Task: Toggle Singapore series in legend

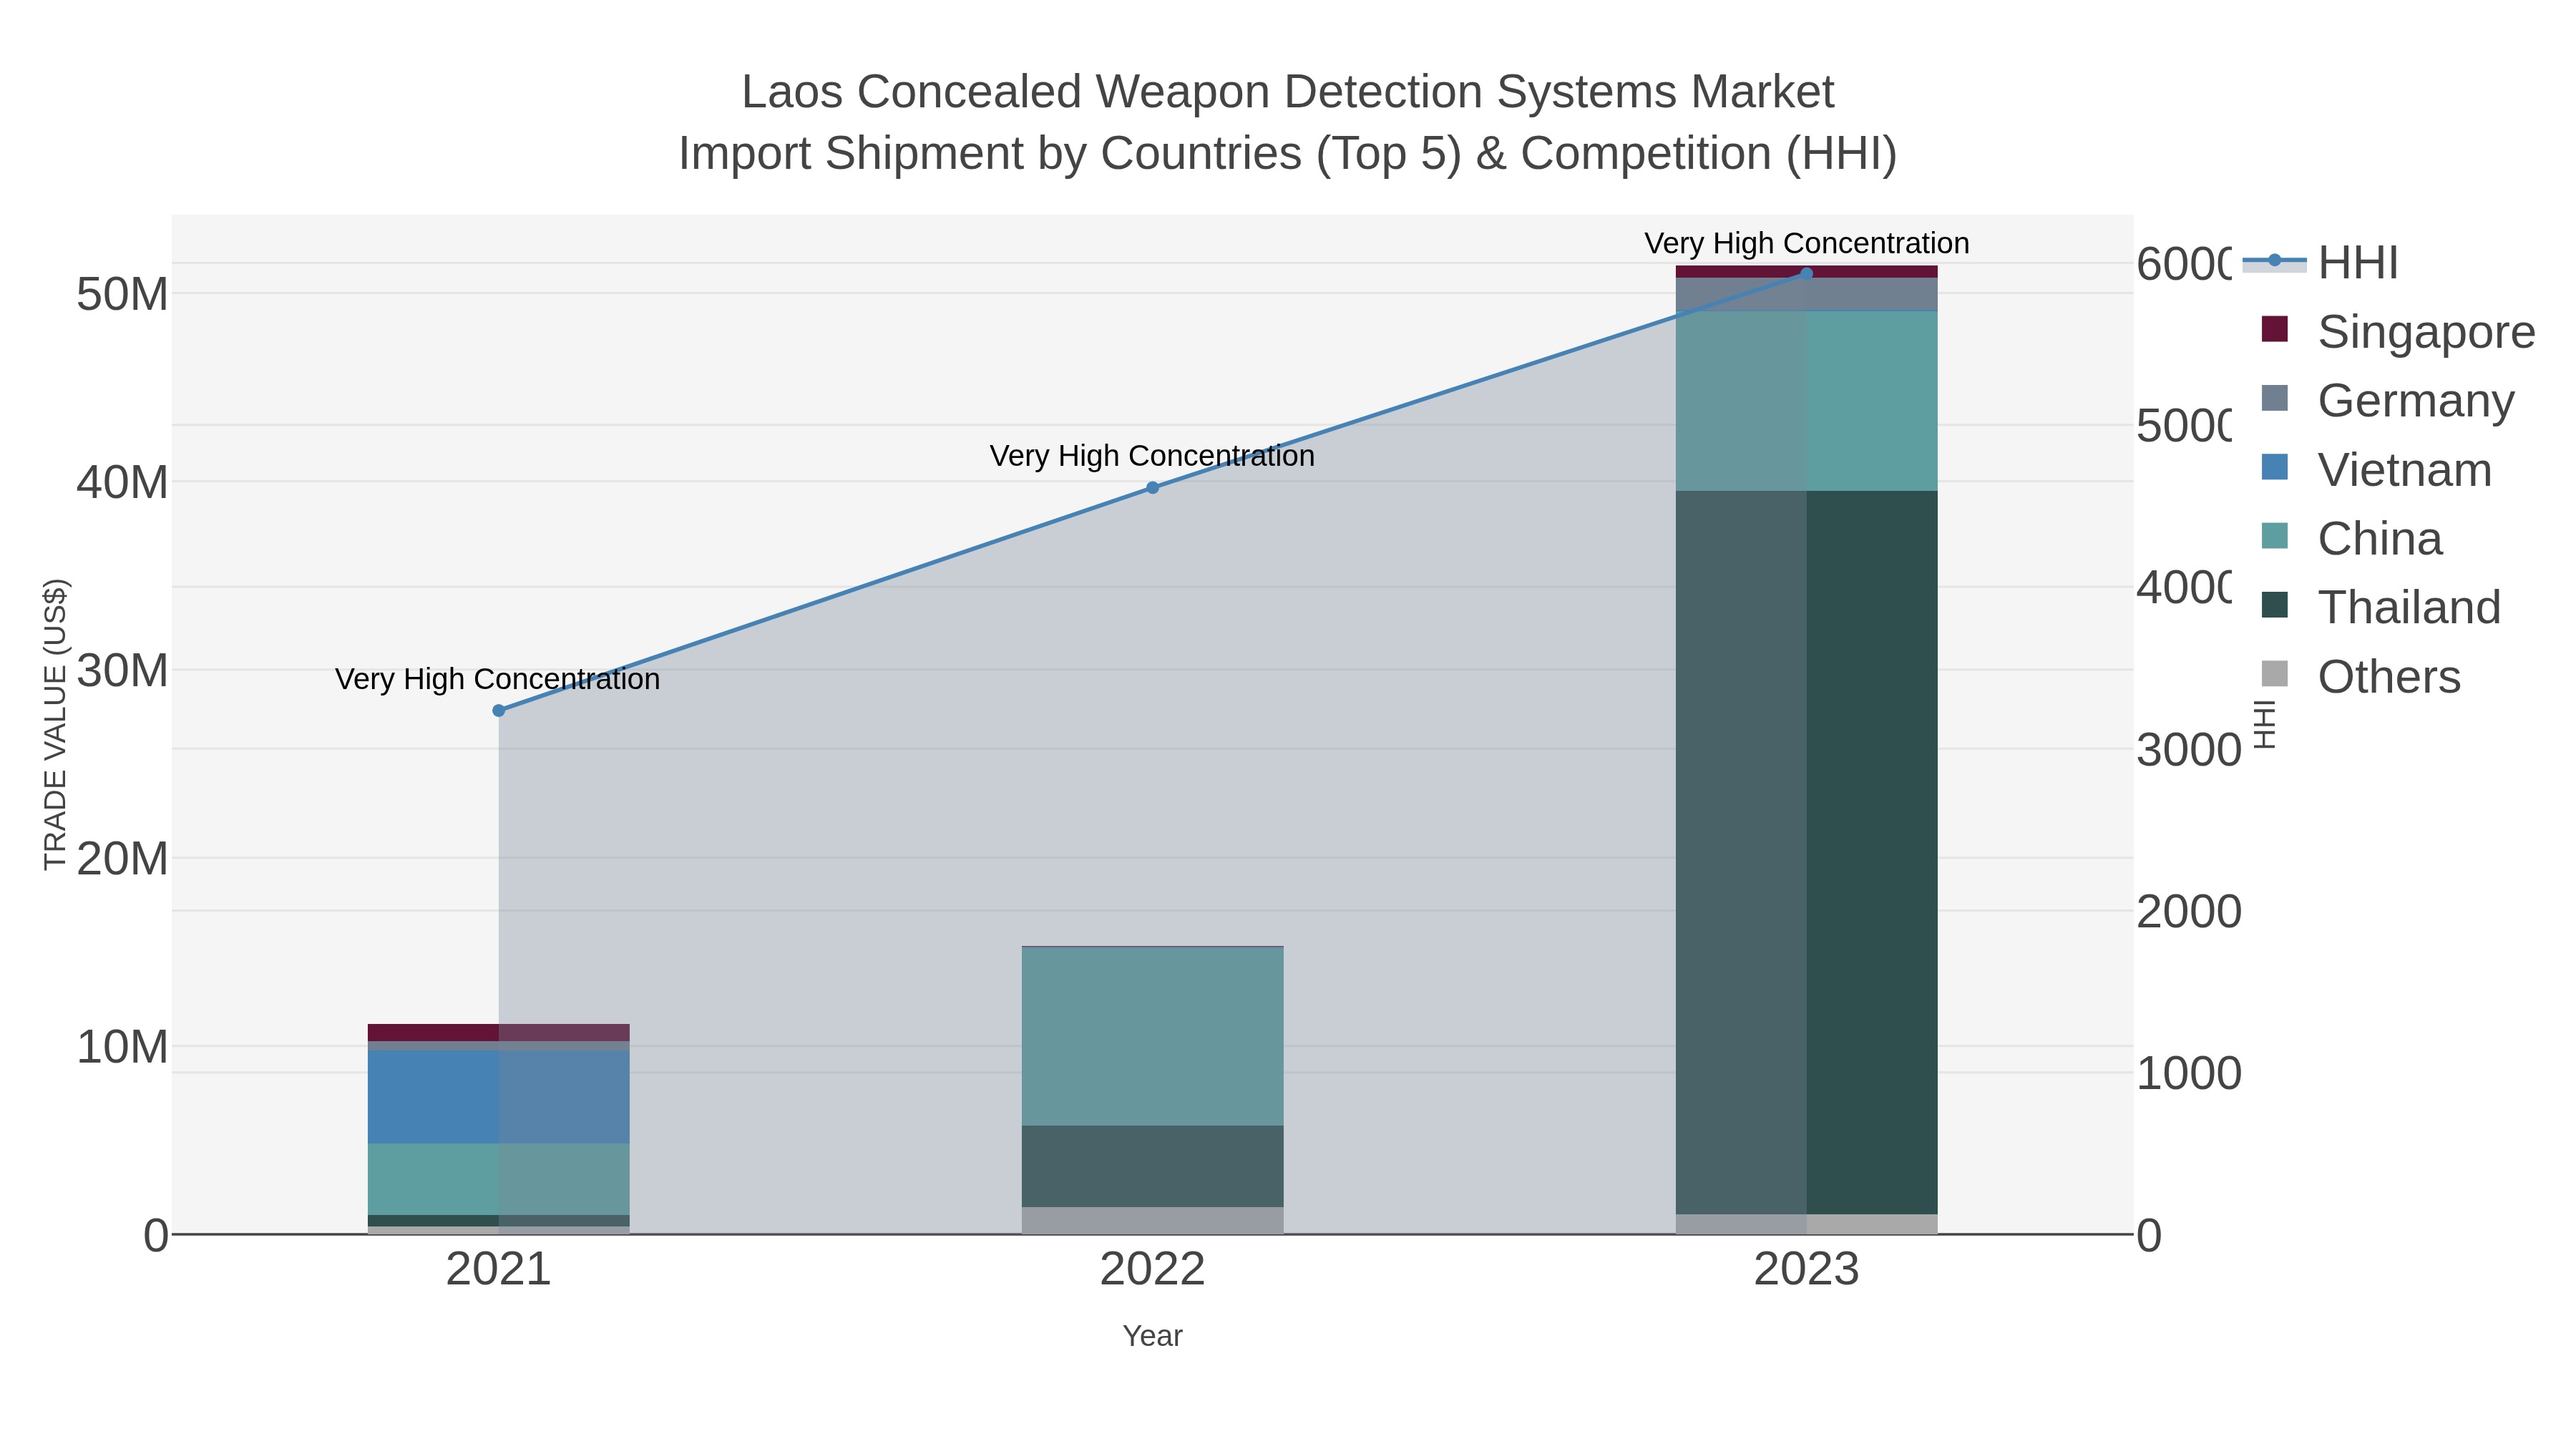Action: pyautogui.click(x=2397, y=332)
